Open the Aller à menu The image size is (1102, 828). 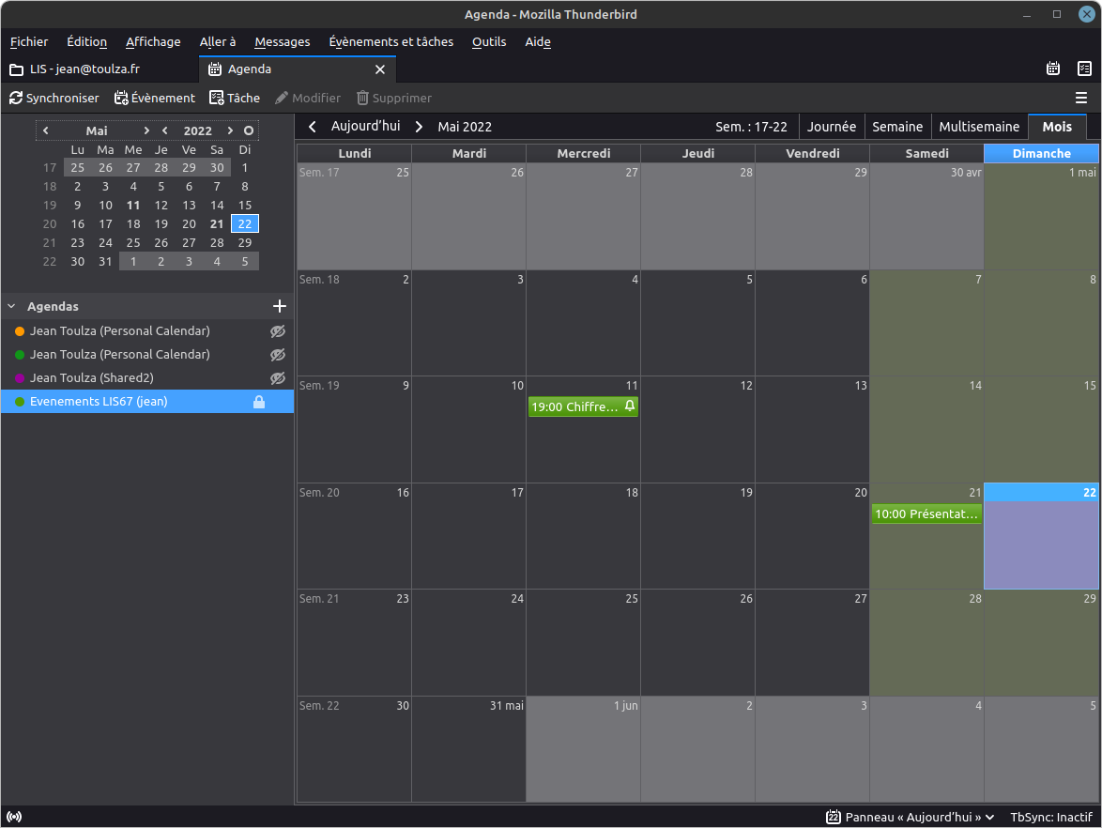pyautogui.click(x=217, y=41)
